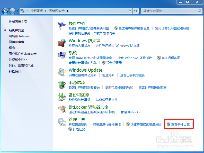
Task: Open 查看已安装的更新 link
Action: pyautogui.click(x=132, y=75)
